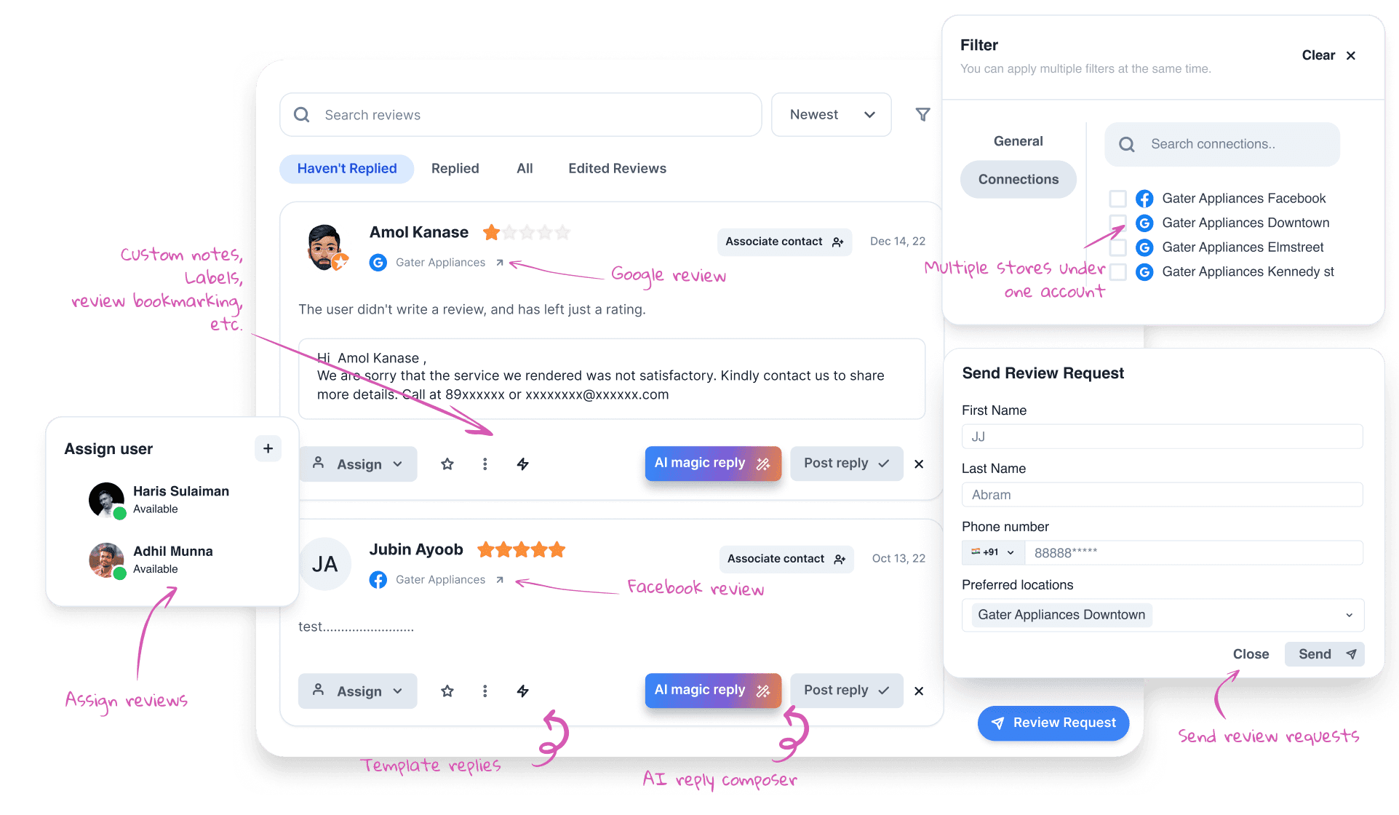Open template replies bolt on Amol's review
This screenshot has height=815, width=1399.
(522, 464)
